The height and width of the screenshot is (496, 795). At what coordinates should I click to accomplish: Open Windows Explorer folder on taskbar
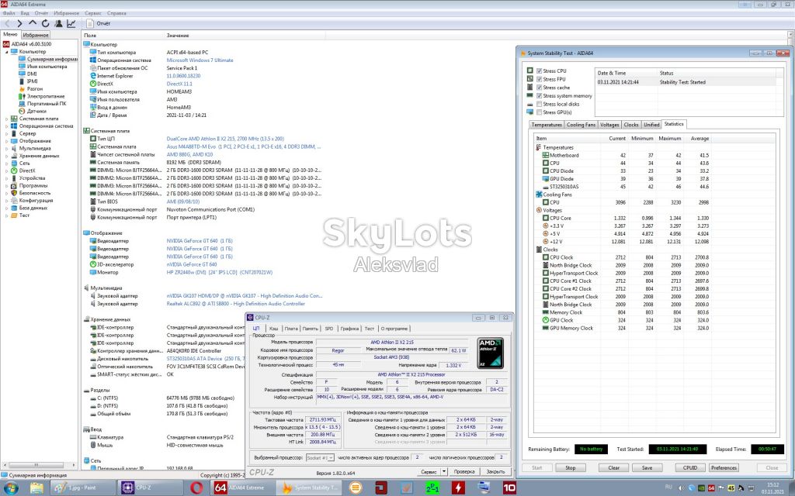[x=36, y=488]
